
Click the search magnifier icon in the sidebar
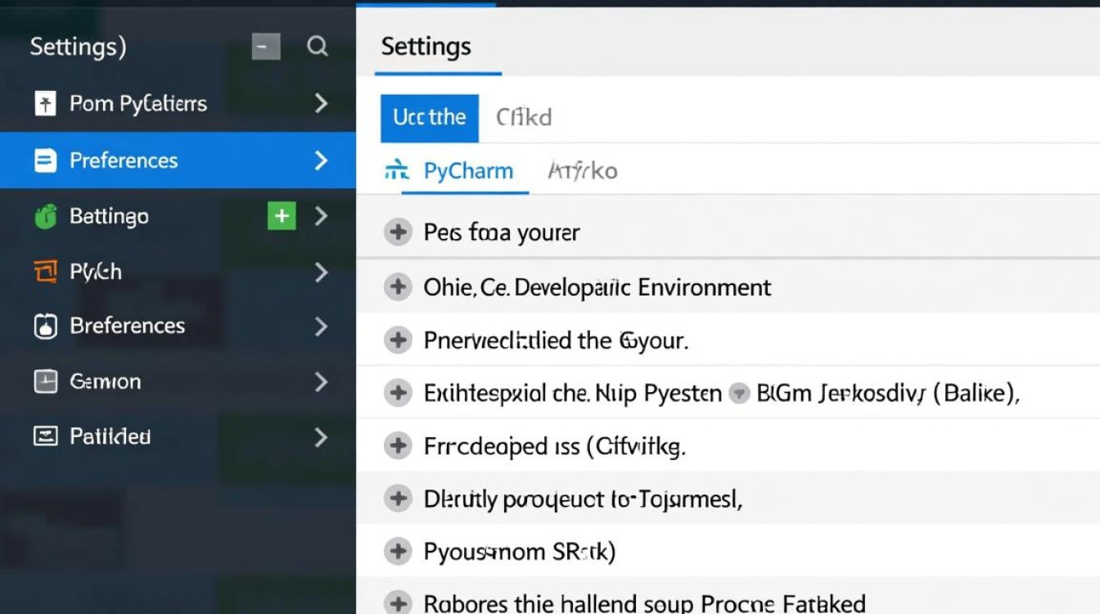(x=317, y=47)
